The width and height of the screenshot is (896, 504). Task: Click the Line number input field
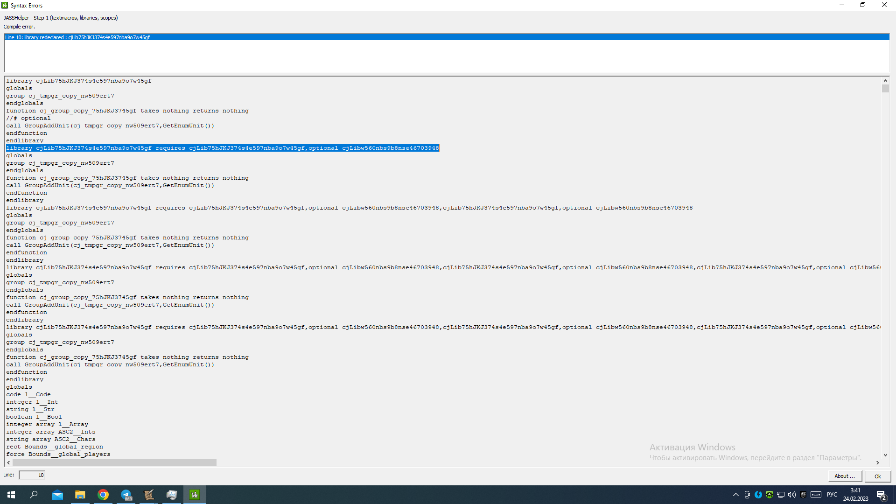[32, 475]
